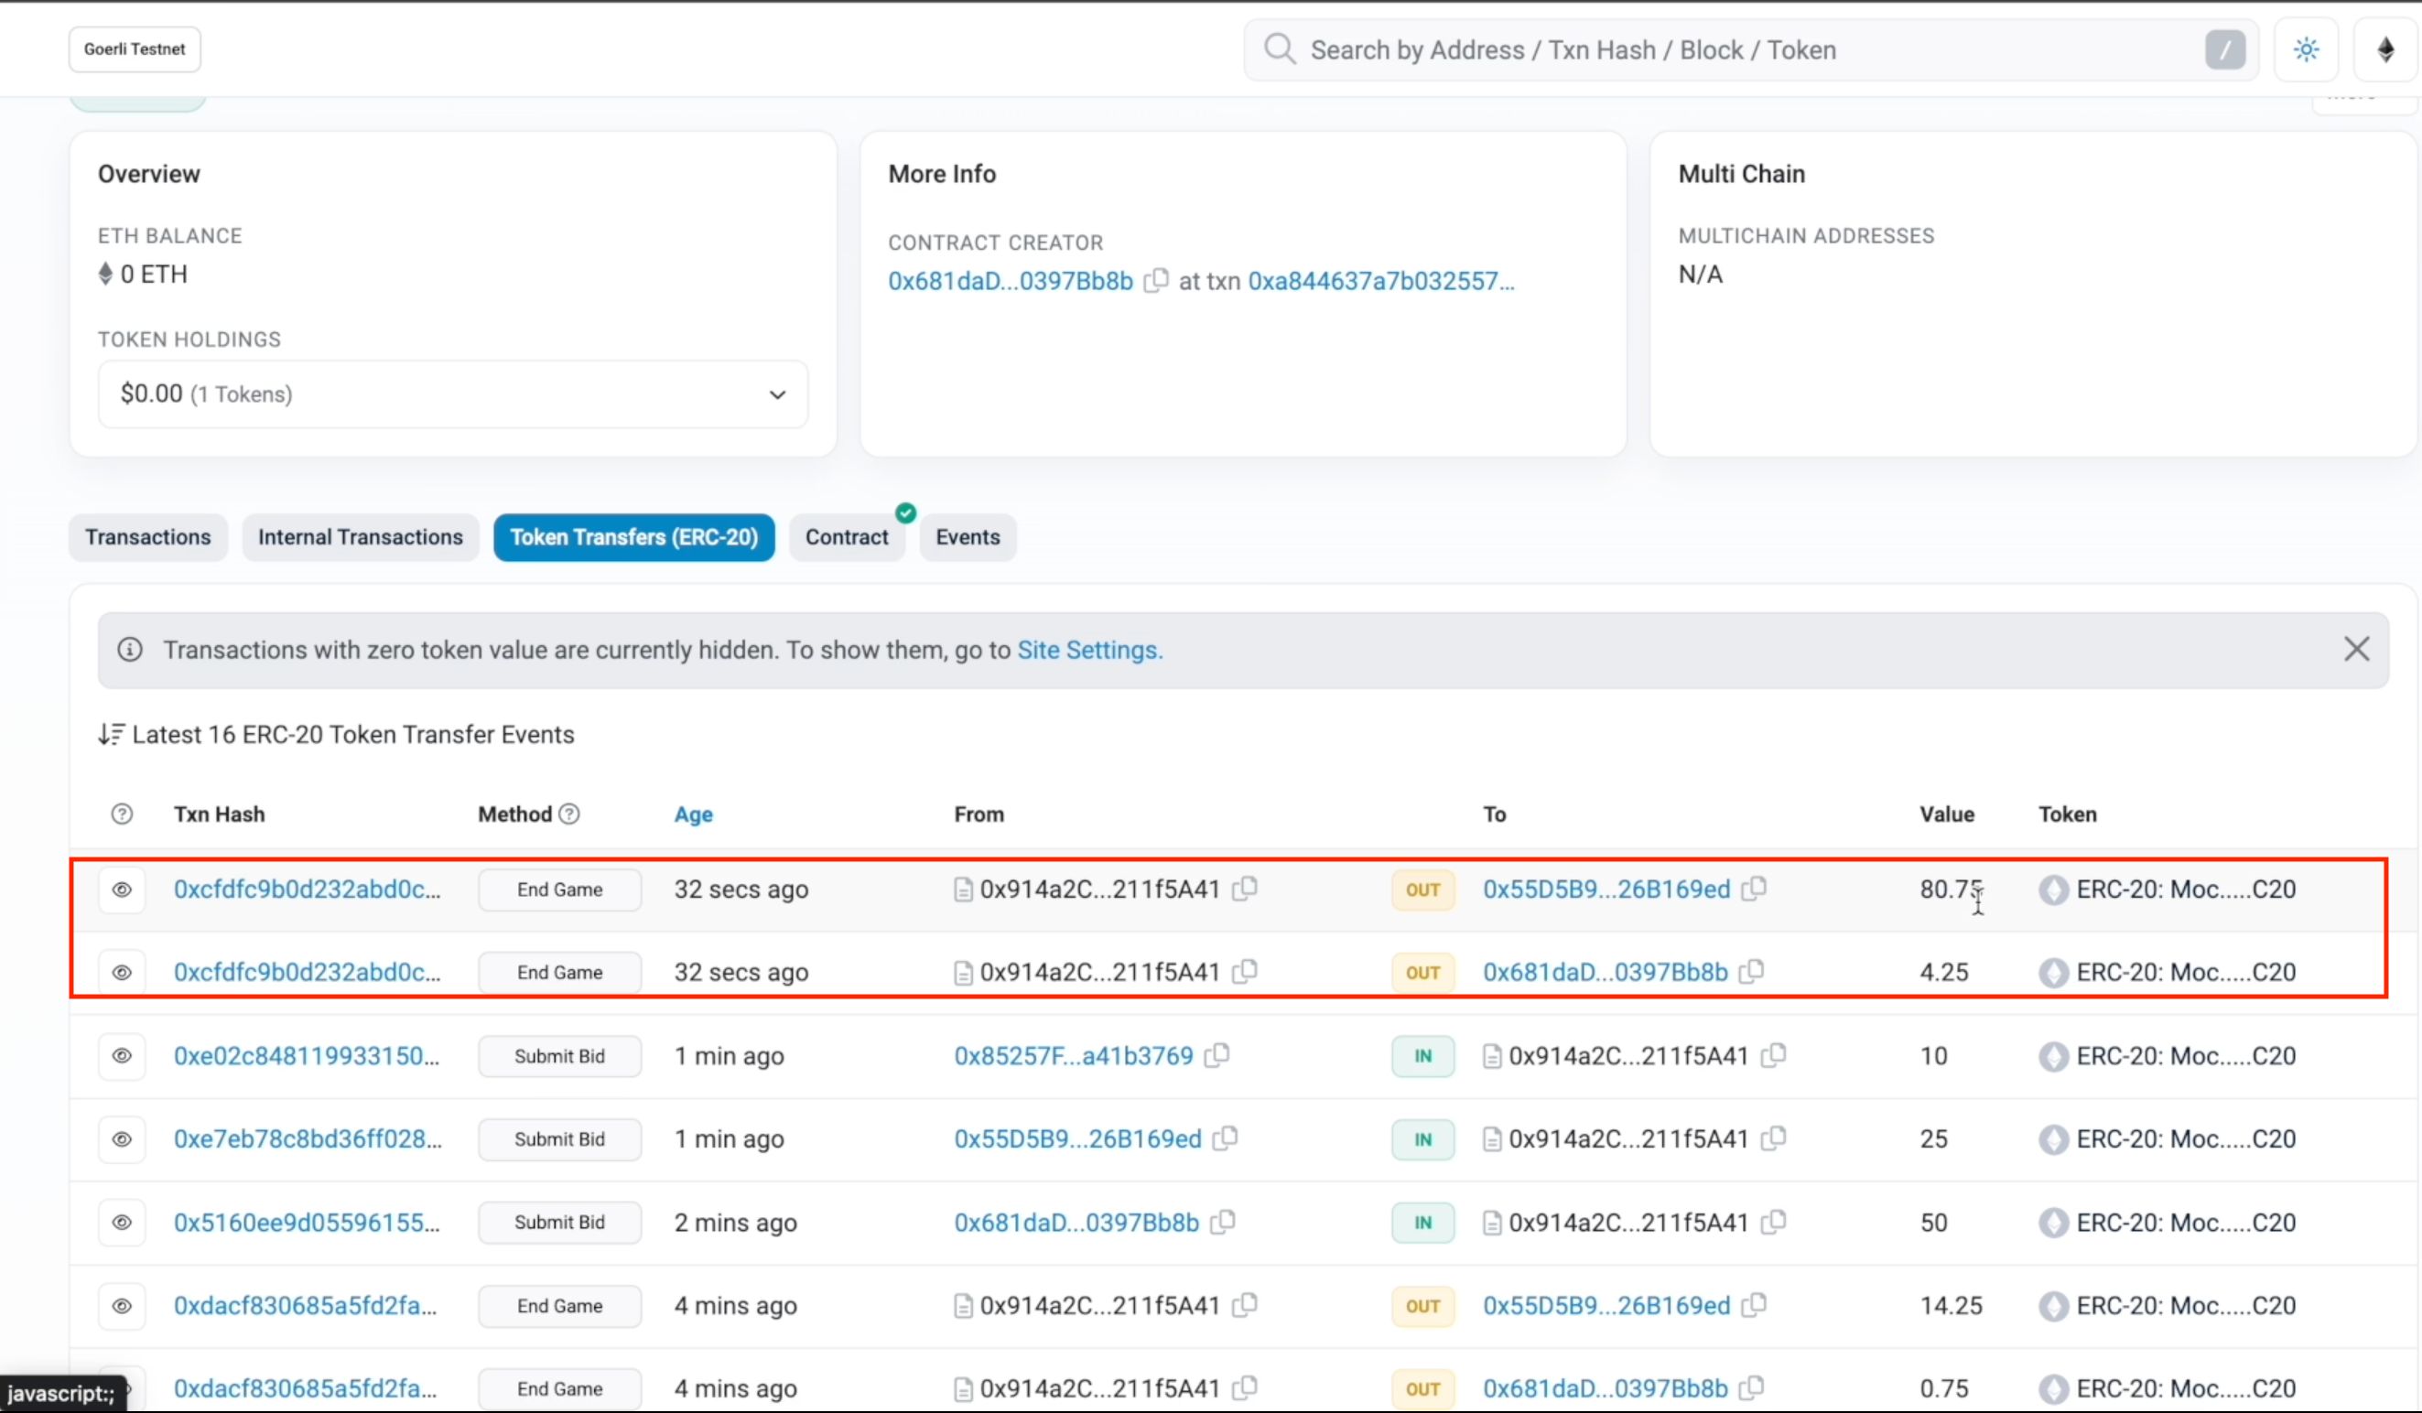Image resolution: width=2422 pixels, height=1413 pixels.
Task: Copy To address 0x55D5B9 in 14.25 row
Action: 1754,1304
